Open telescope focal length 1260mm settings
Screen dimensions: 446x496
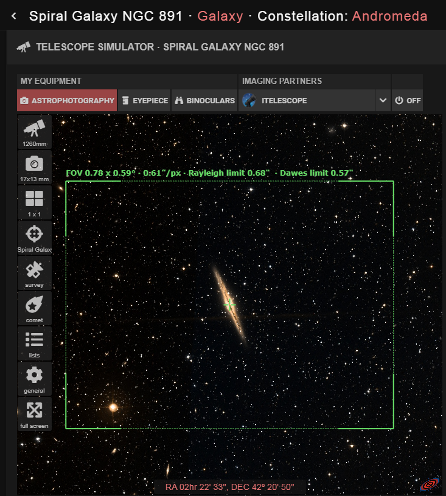click(x=34, y=132)
